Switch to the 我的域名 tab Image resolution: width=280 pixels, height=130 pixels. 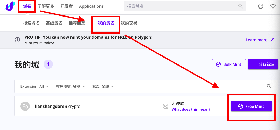pos(106,23)
